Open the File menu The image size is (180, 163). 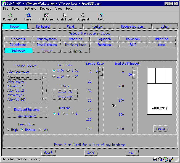(6, 9)
